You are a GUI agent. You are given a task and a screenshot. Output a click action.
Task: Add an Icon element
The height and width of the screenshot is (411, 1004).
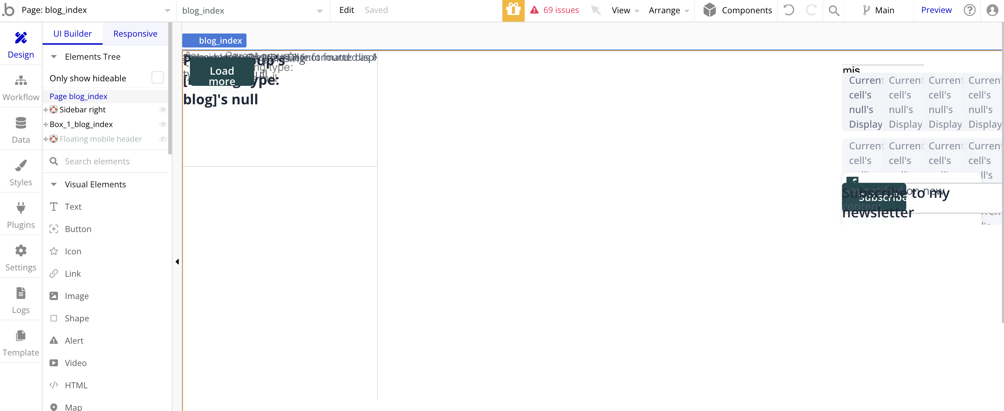73,251
